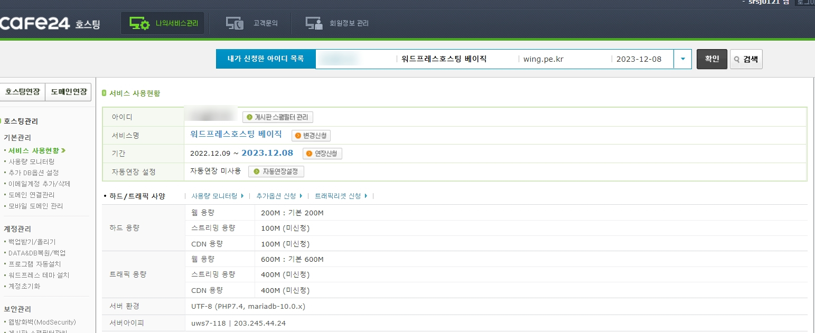Click the 자동연장설정 button

[276, 172]
